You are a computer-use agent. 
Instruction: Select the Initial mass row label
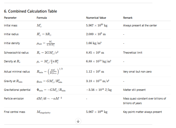click(x=11, y=26)
